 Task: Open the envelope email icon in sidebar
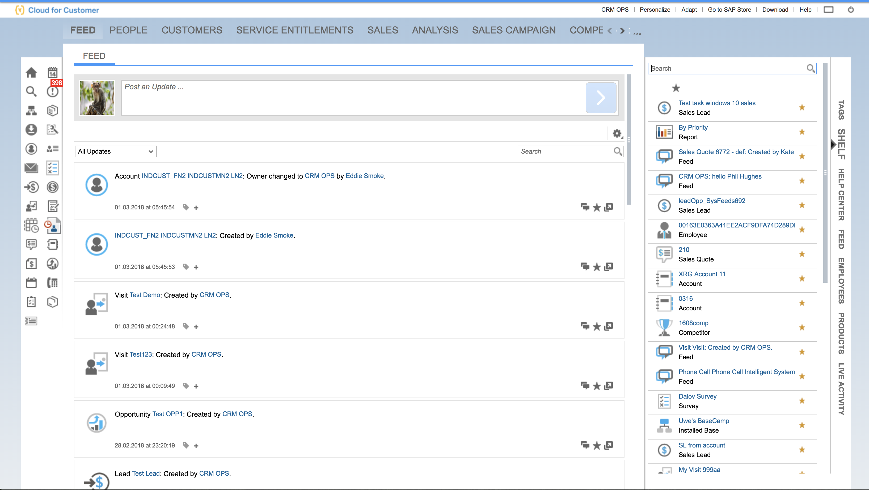pyautogui.click(x=31, y=168)
